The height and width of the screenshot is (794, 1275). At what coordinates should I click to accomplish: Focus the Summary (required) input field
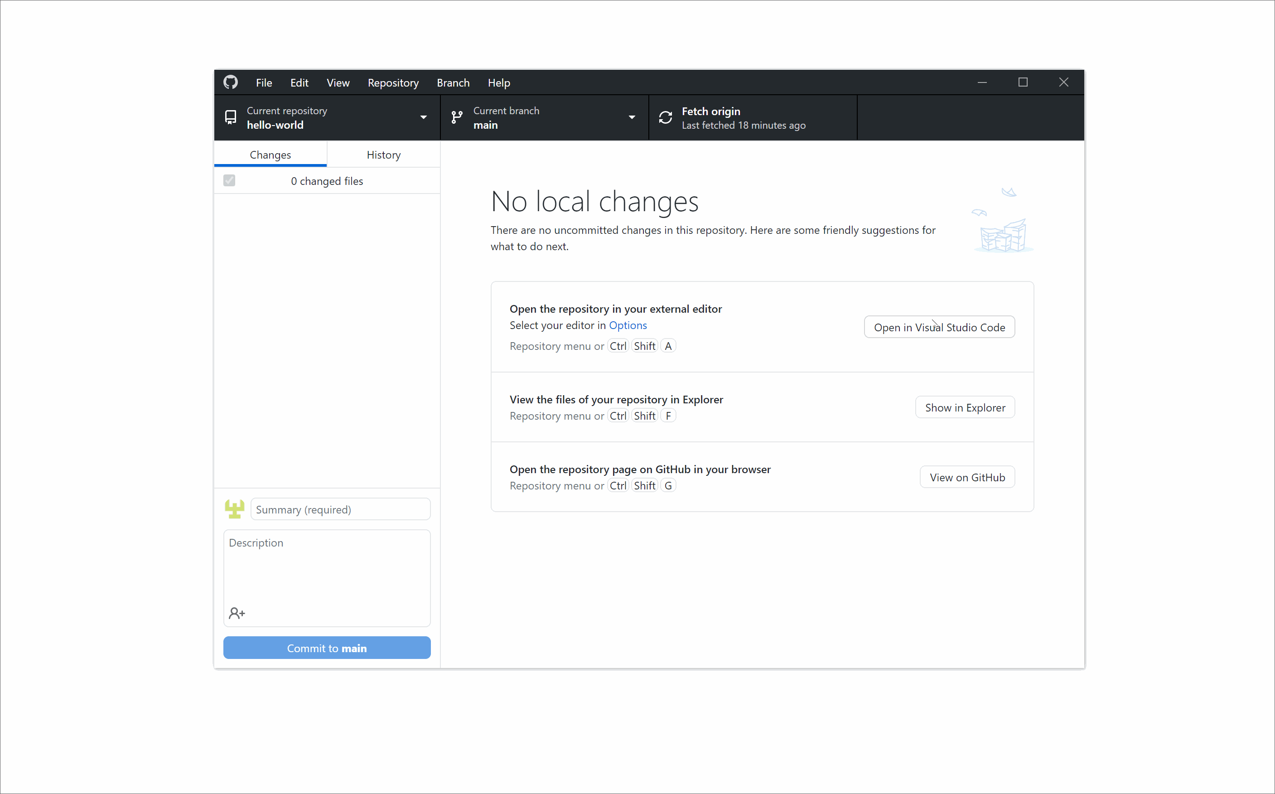(x=340, y=509)
